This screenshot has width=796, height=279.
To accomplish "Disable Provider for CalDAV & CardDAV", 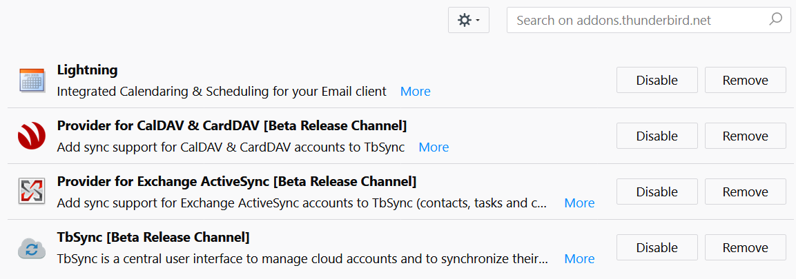I will (x=657, y=136).
